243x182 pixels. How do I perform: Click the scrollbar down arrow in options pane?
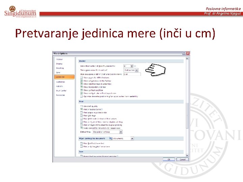tap(187, 155)
